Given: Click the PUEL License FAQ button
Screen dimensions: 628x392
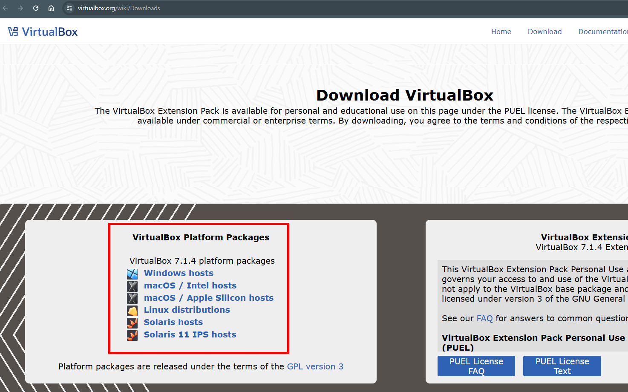Looking at the screenshot, I should pyautogui.click(x=476, y=366).
